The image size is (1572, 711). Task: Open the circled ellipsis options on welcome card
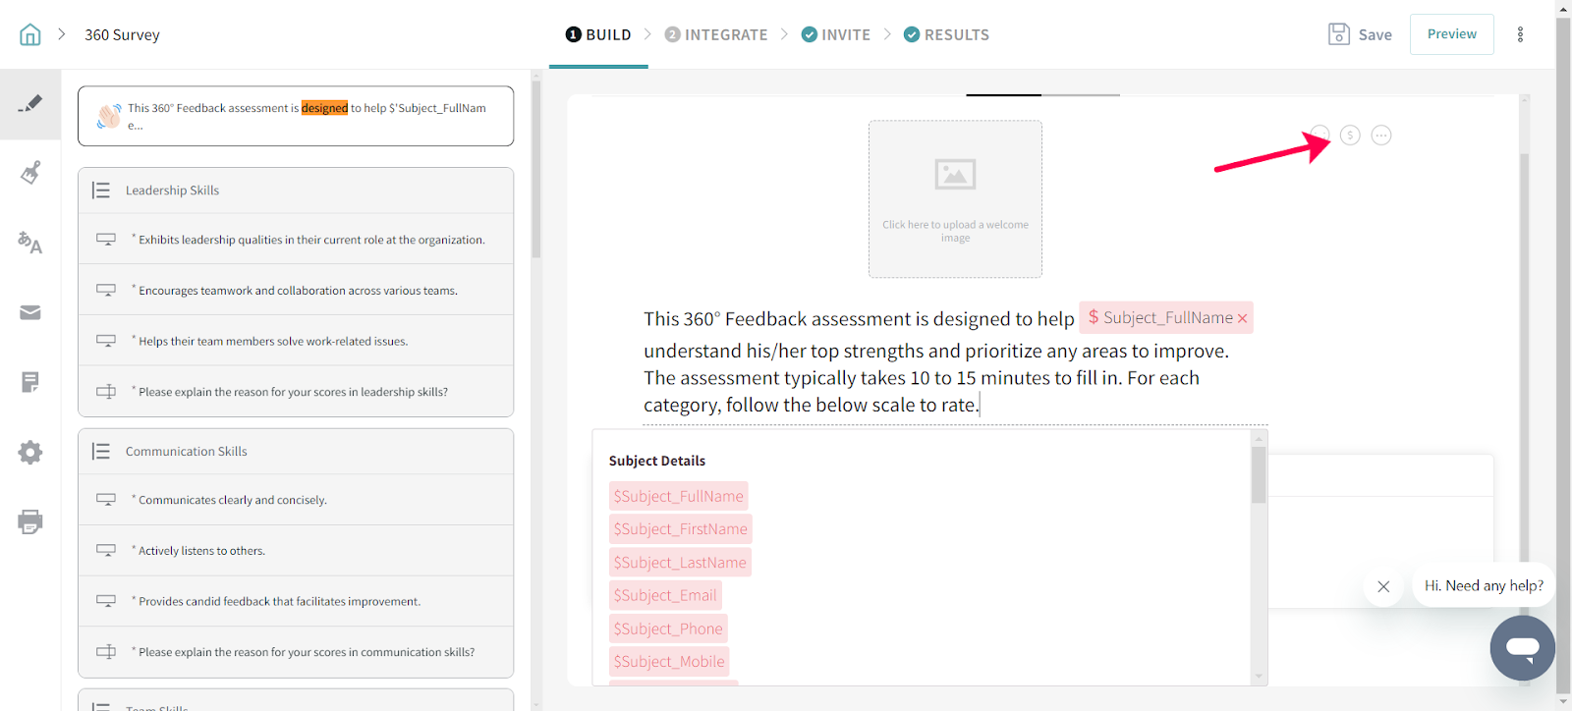click(1381, 136)
